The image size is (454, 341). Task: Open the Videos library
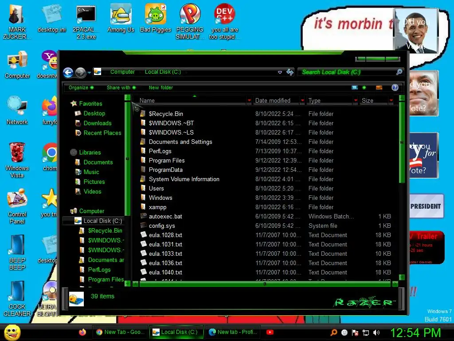tap(92, 192)
